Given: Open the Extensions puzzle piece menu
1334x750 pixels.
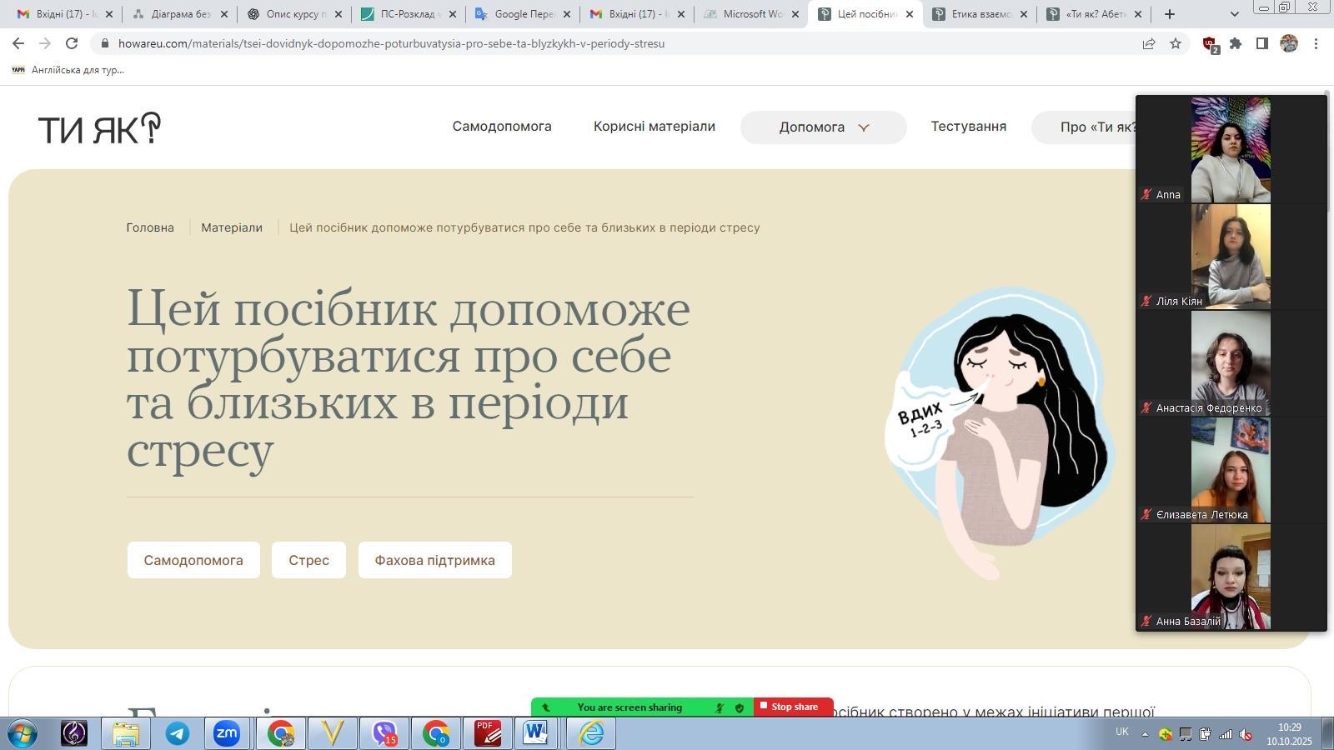Looking at the screenshot, I should tap(1236, 43).
